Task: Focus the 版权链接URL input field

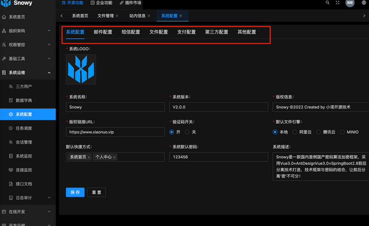Action: click(x=115, y=132)
